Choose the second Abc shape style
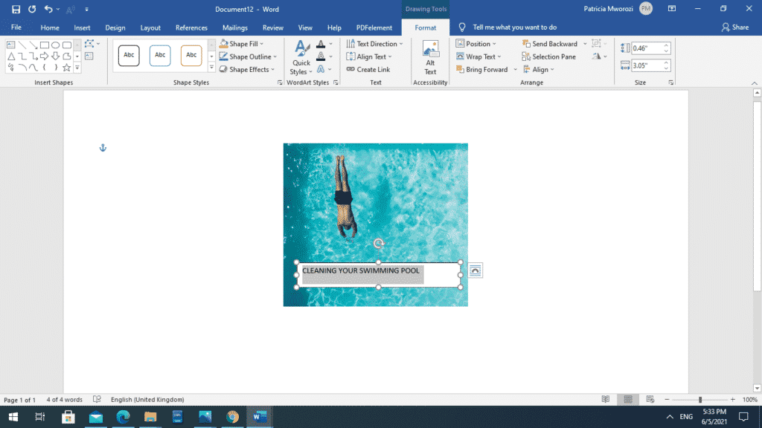The height and width of the screenshot is (428, 762). tap(159, 55)
